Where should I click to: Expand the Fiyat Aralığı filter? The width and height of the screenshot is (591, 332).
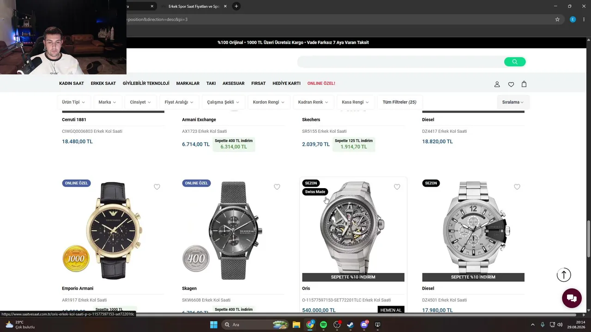179,102
